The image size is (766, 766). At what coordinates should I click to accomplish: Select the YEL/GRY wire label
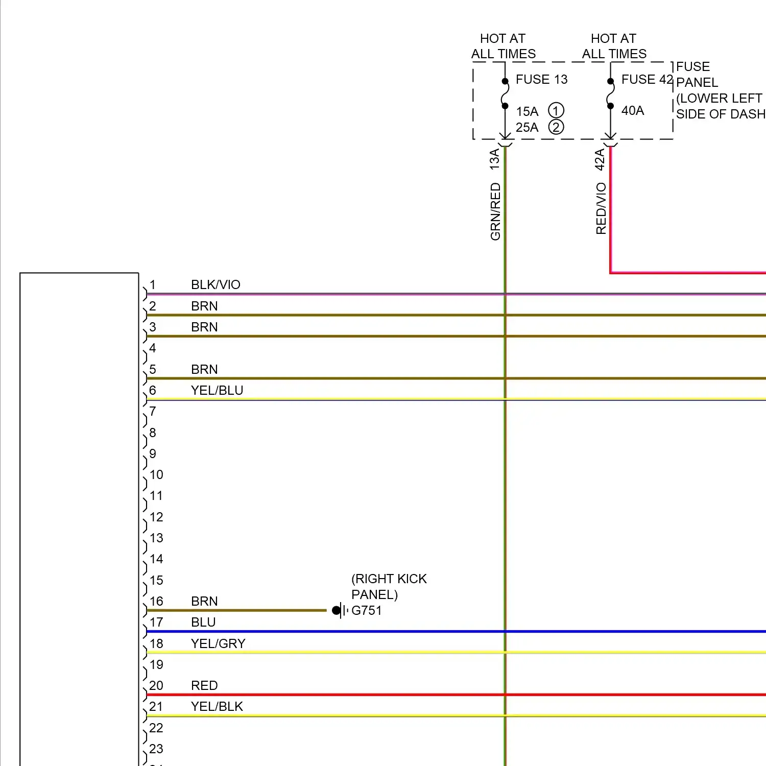coord(218,643)
